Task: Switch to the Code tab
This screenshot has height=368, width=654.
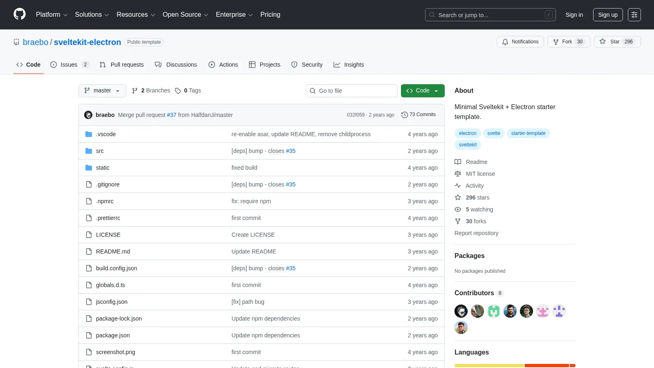Action: click(x=28, y=65)
